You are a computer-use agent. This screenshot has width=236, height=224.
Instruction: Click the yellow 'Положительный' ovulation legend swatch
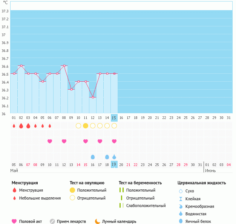coord(73,190)
